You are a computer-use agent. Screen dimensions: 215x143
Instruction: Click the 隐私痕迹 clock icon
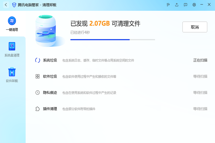[x=38, y=93]
